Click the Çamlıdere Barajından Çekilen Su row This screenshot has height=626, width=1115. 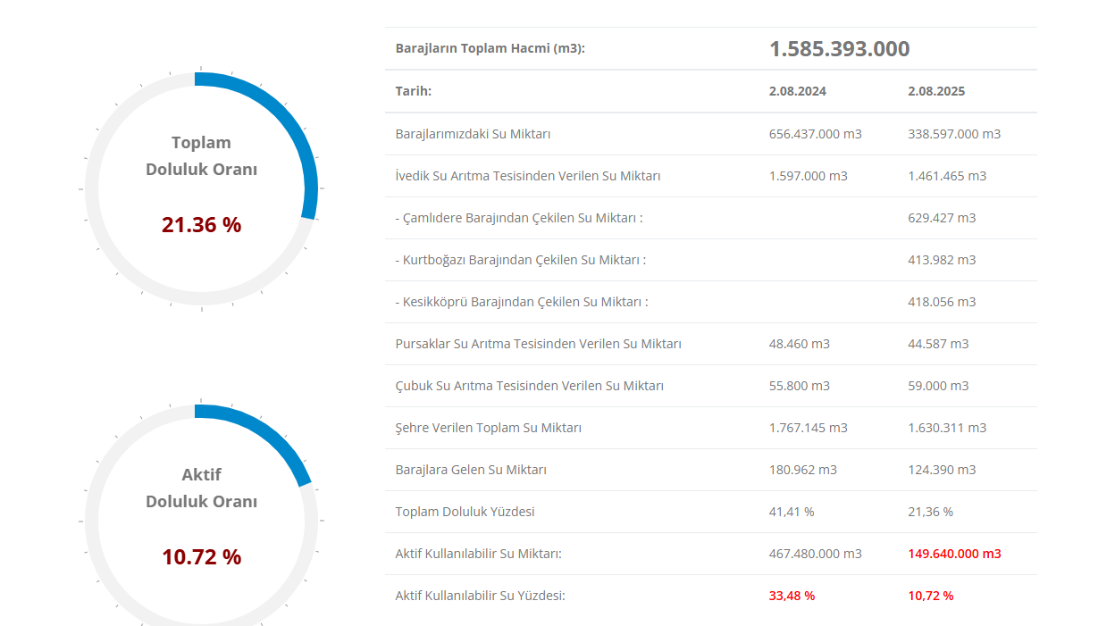pos(711,218)
